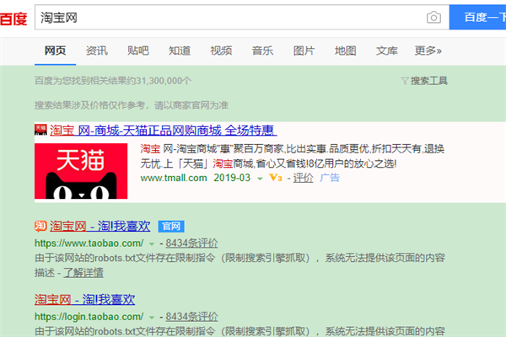Open the 地图 tab
This screenshot has width=506, height=337.
click(x=345, y=51)
